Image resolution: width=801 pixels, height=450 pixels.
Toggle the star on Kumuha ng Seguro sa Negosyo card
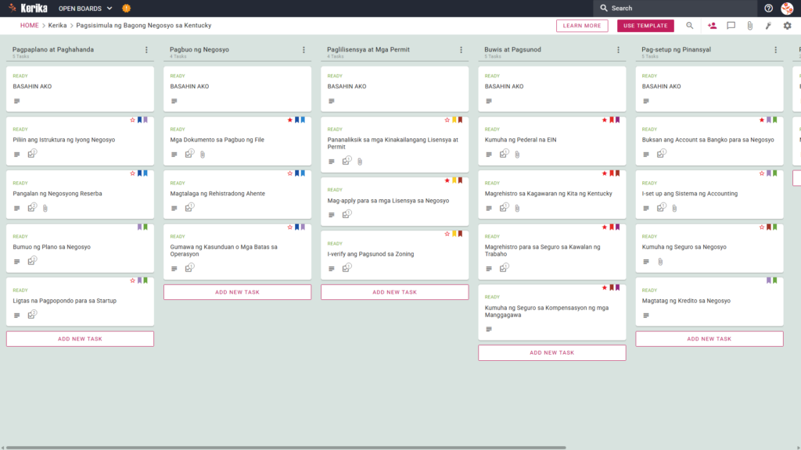(762, 227)
